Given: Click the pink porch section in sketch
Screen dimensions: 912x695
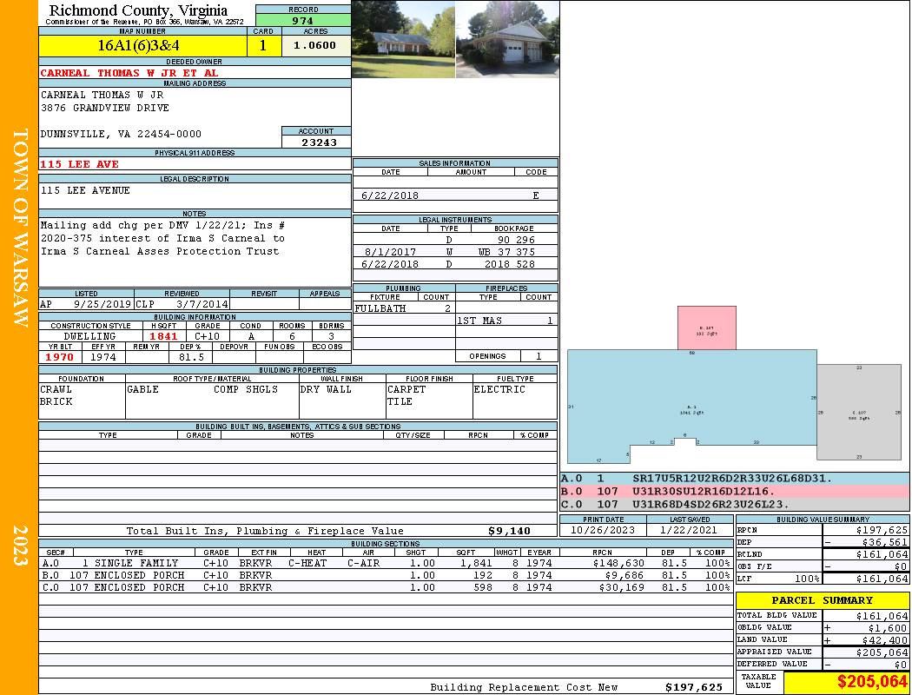Looking at the screenshot, I should pos(706,328).
